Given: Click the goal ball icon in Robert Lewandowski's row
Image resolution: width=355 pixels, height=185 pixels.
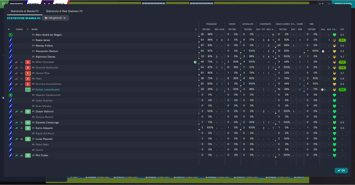Looking at the screenshot, I should click(322, 90).
